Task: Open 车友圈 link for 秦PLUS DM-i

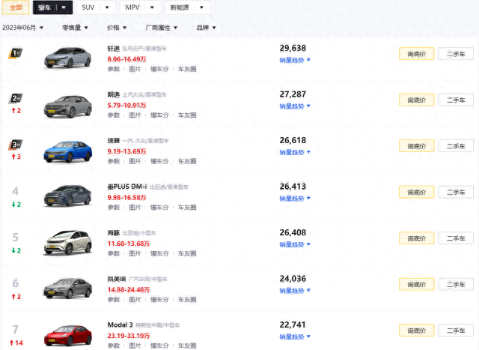Action: [187, 208]
